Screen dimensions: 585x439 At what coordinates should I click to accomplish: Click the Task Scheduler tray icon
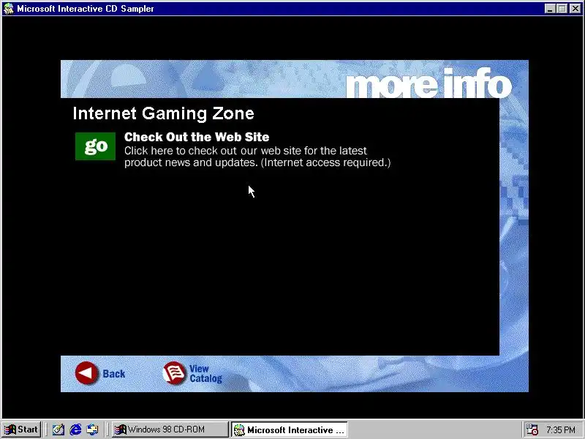coord(532,429)
